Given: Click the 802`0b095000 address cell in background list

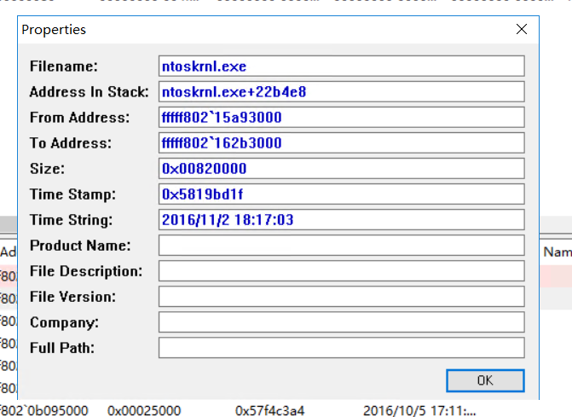Looking at the screenshot, I should pos(43,410).
